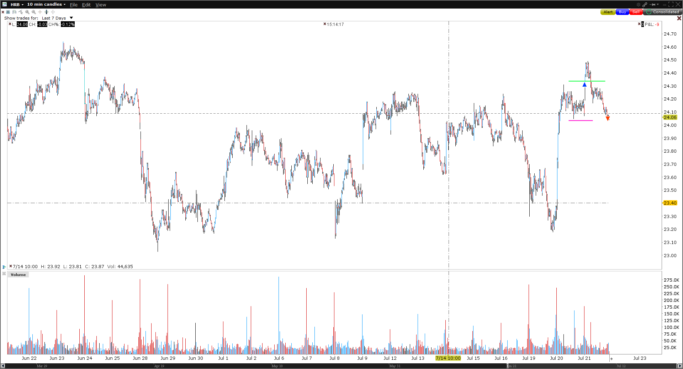The image size is (683, 369).
Task: Click the 'Vol: 44,635' readout text
Action: [120, 266]
